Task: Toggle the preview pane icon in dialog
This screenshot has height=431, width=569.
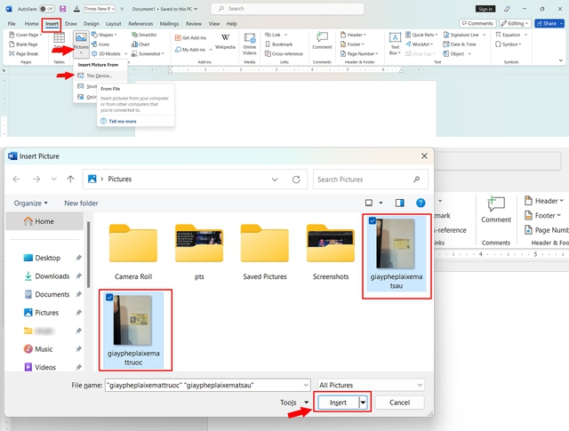Action: coord(399,203)
